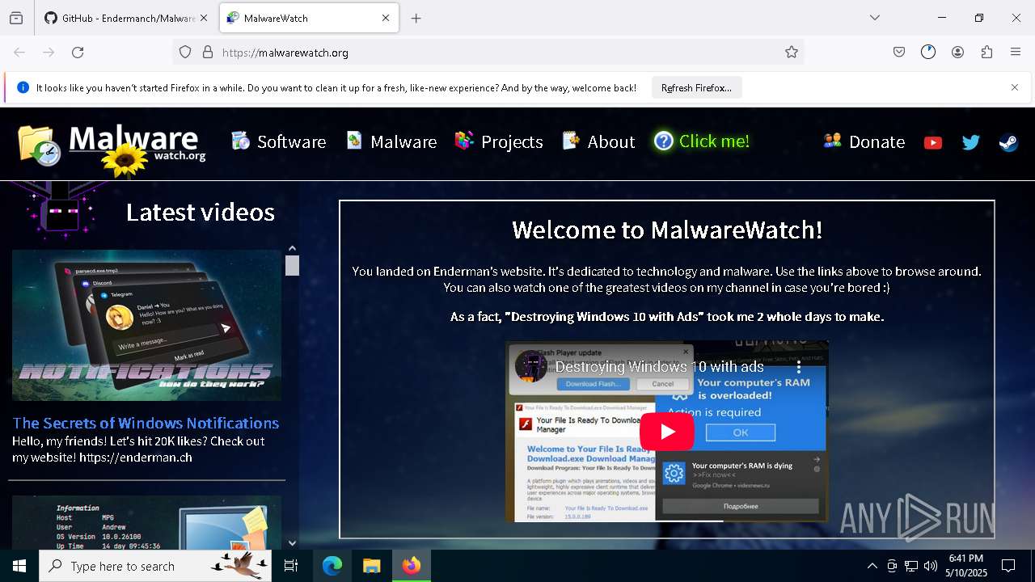Focus the taskbar search box
Screen dimensions: 1035x582
(155, 566)
